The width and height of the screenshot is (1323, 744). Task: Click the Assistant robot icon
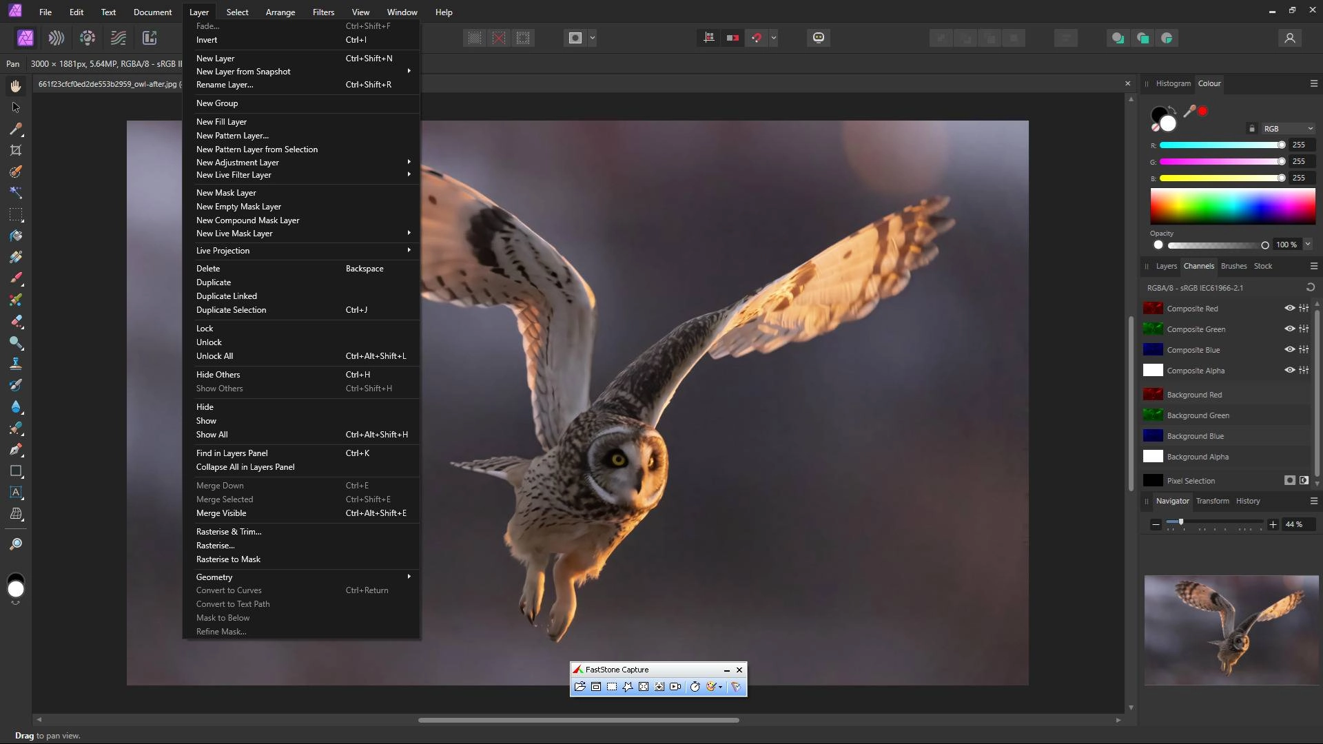819,38
